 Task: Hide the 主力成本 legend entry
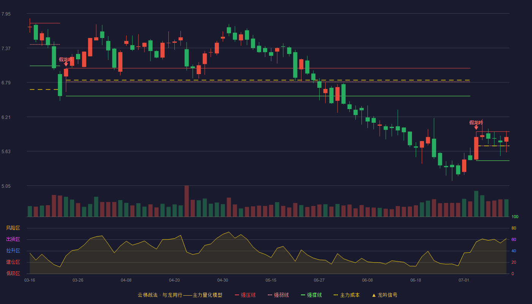coord(347,295)
